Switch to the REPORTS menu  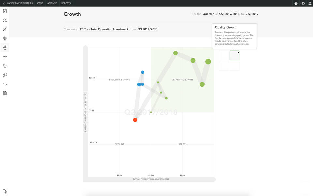tap(66, 3)
